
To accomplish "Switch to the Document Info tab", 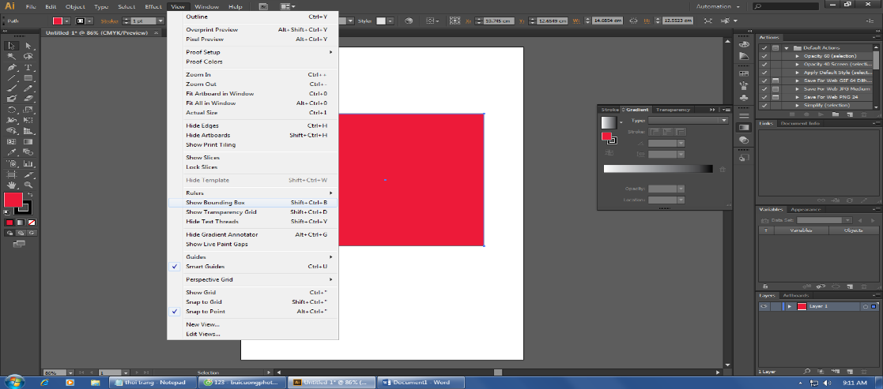I will 800,123.
